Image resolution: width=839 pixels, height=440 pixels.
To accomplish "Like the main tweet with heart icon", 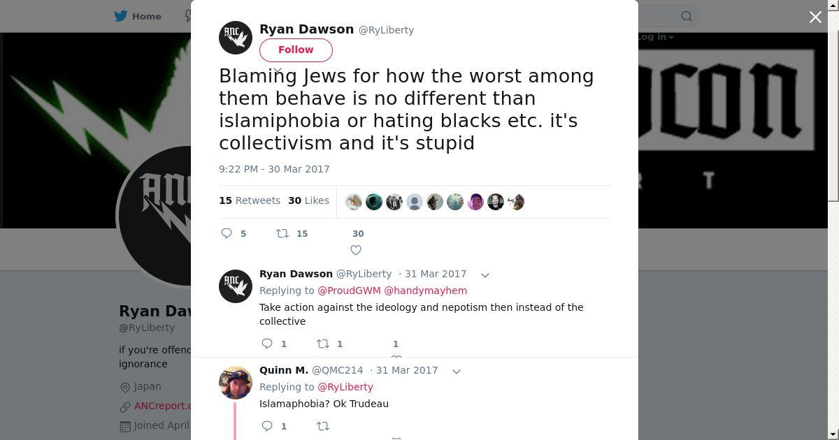I will (x=356, y=250).
